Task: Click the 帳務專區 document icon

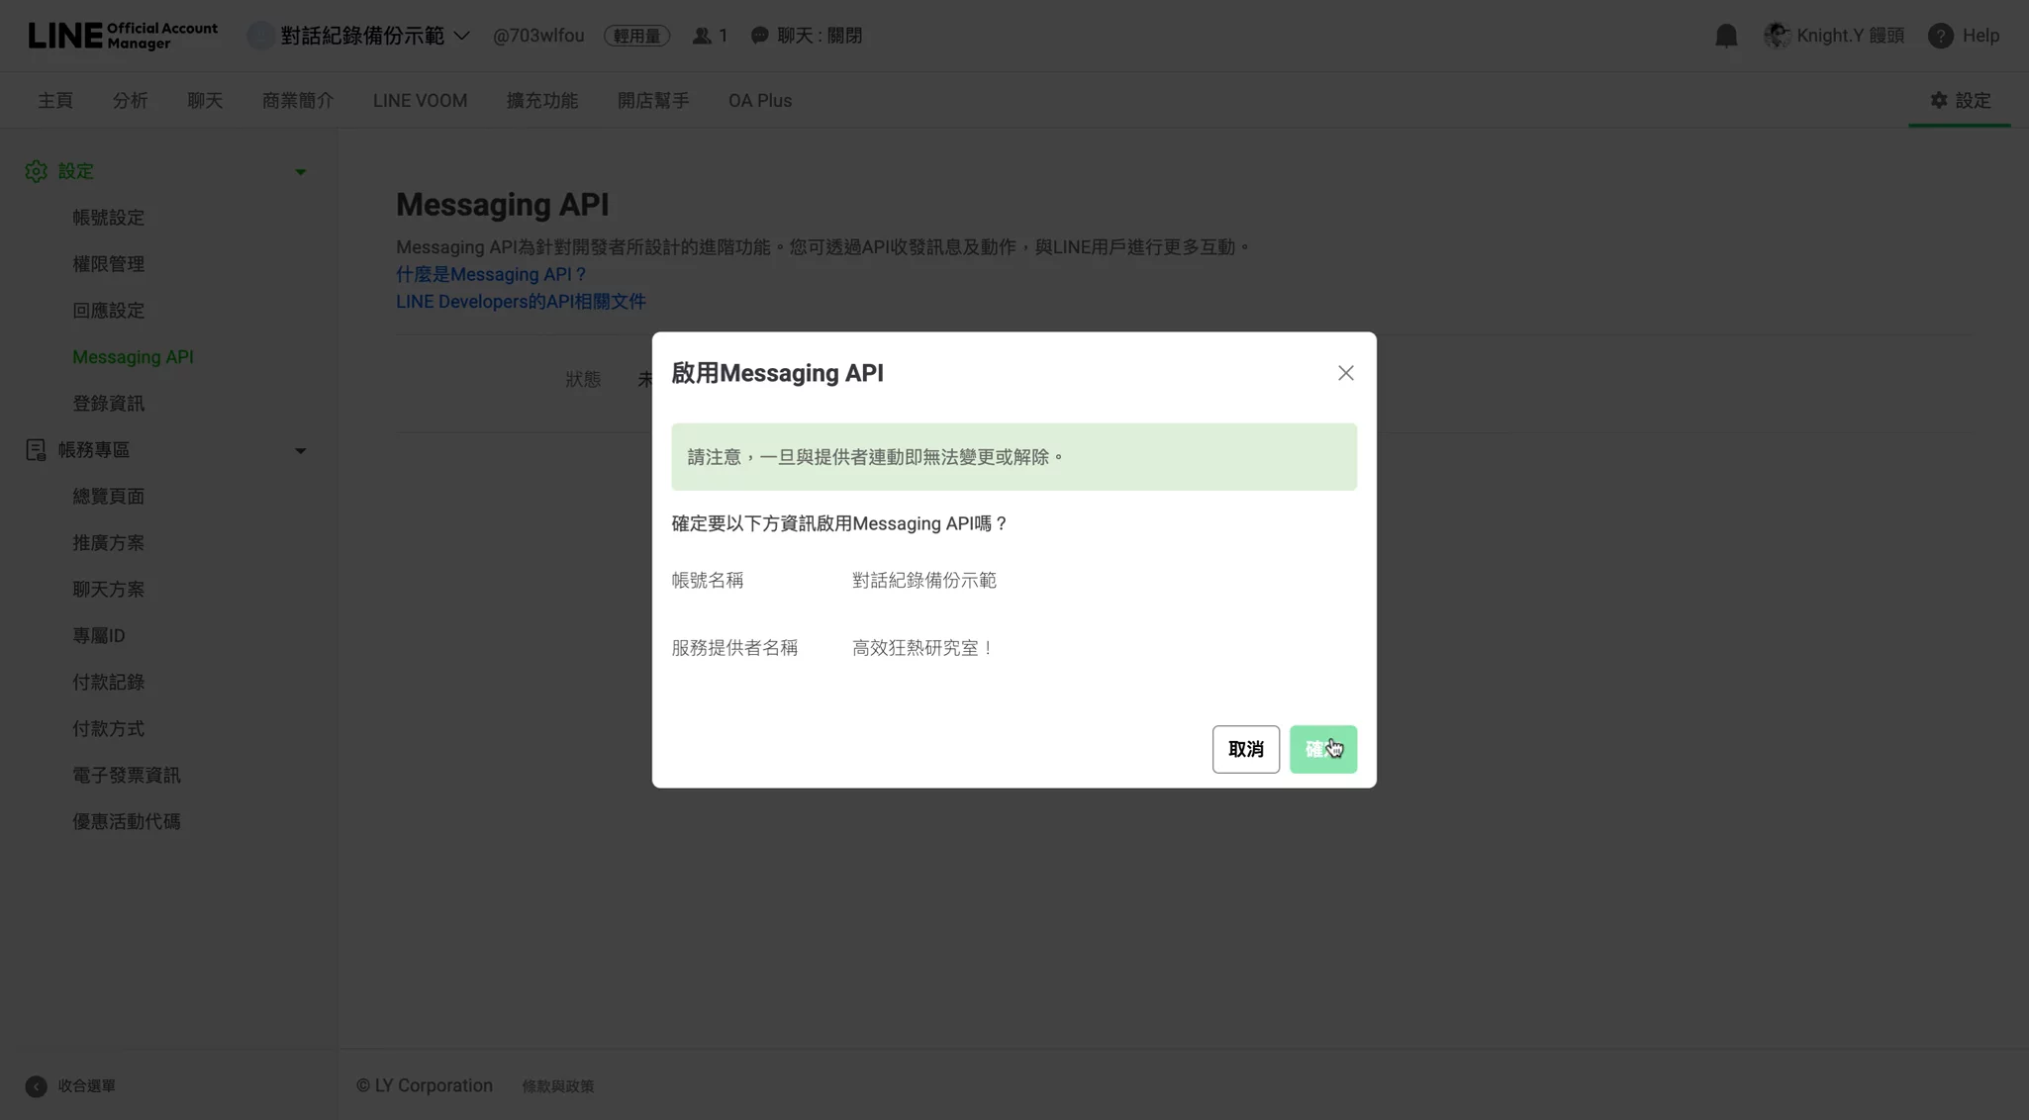Action: (x=36, y=450)
